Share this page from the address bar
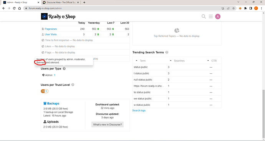 click(x=228, y=8)
